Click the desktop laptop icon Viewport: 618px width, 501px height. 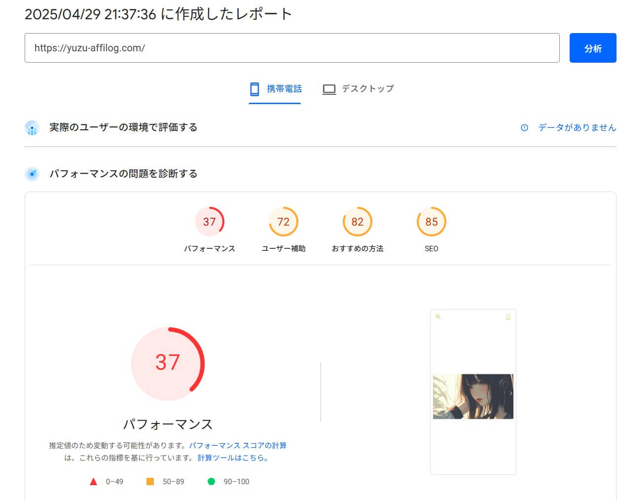tap(329, 89)
